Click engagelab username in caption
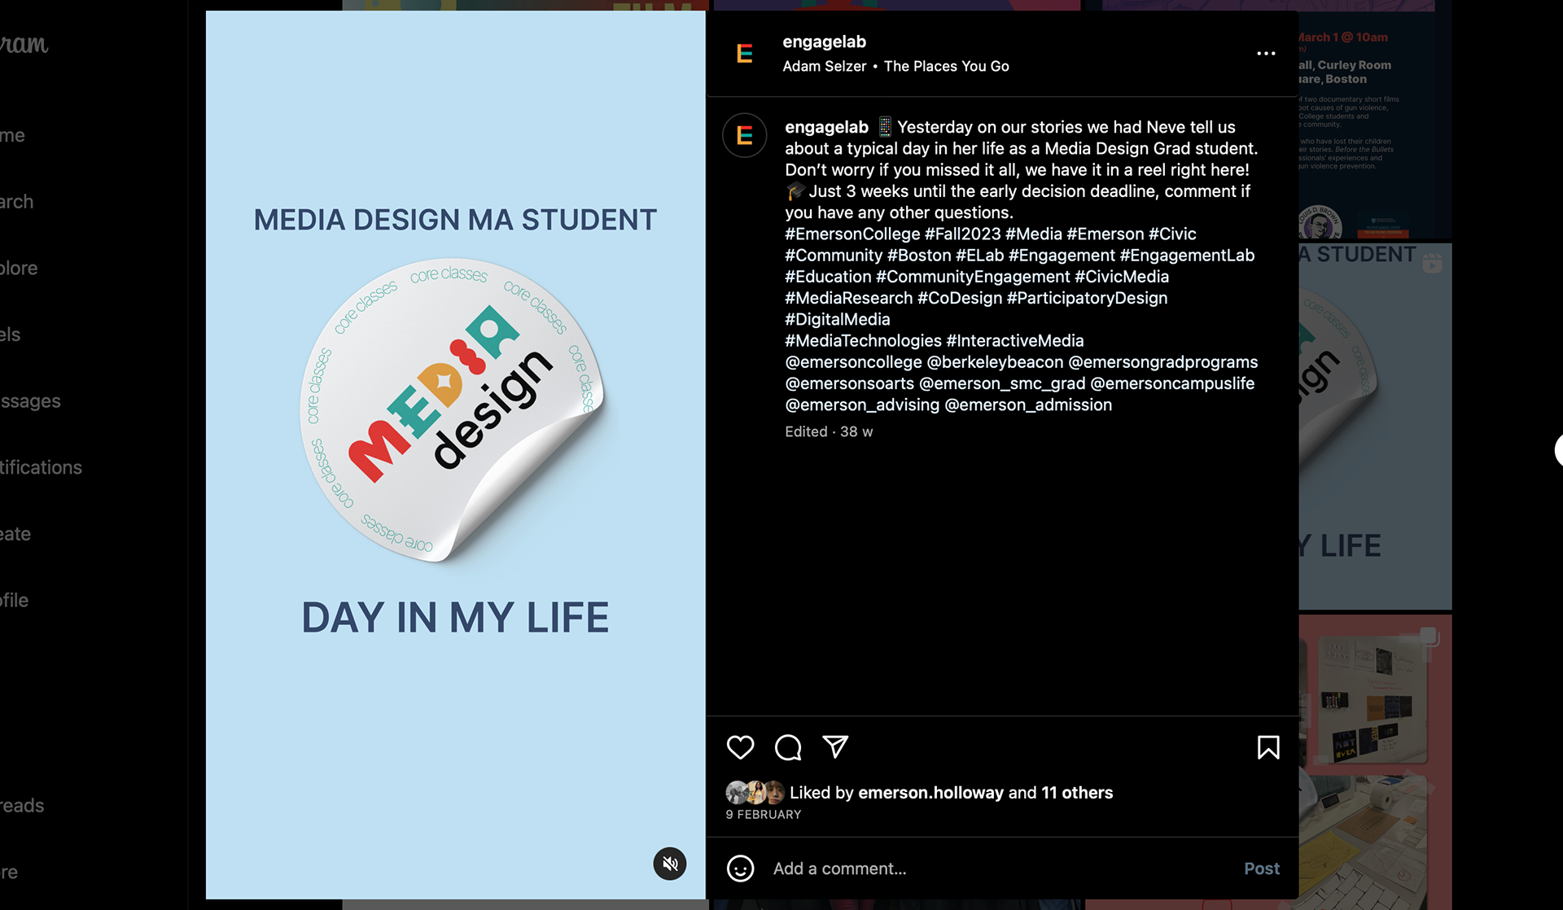The image size is (1563, 910). [826, 127]
